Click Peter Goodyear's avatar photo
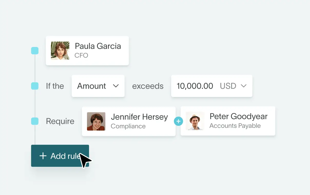 [x=195, y=121]
